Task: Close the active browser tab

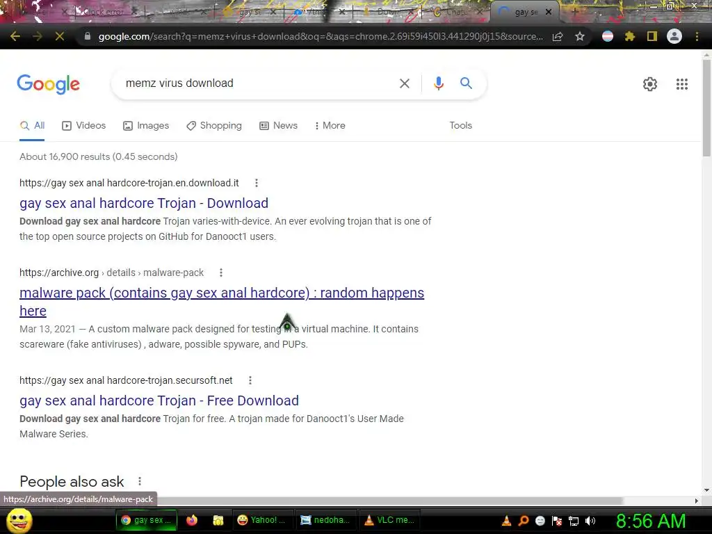Action: point(549,13)
